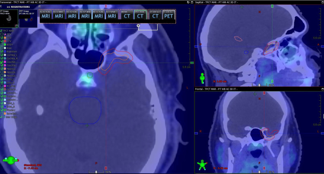Enable the BODY structure checkbox
Viewport: 324px width, 174px height.
point(2,44)
